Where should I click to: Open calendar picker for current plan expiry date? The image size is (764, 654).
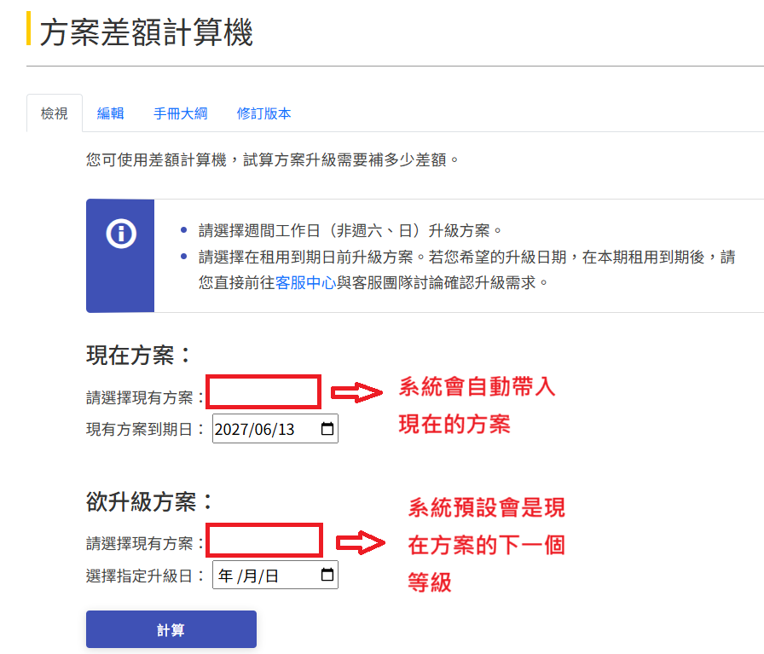[x=327, y=429]
